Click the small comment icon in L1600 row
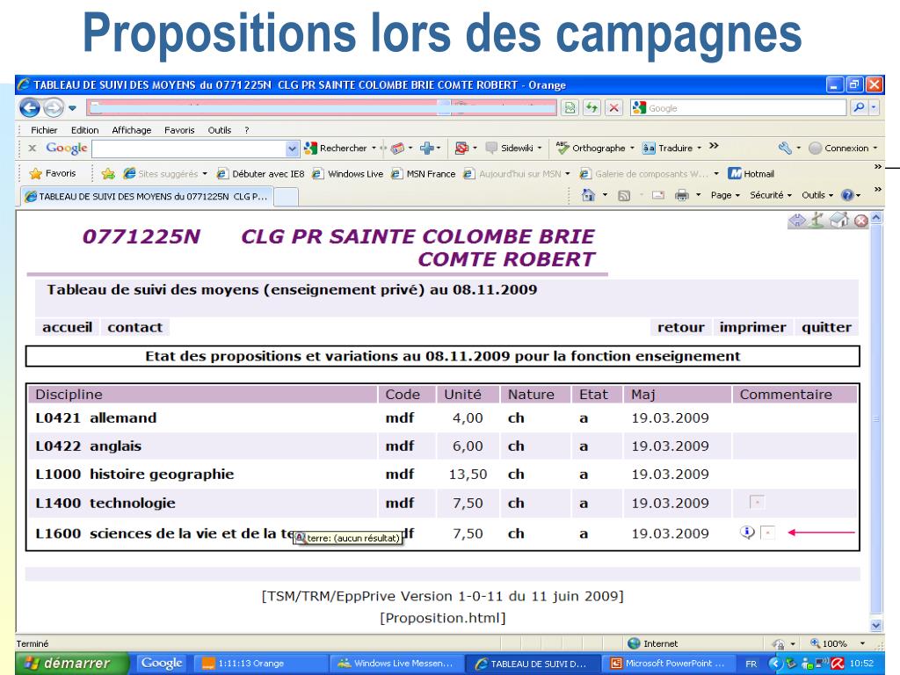Viewport: 900px width, 675px height. pos(768,533)
